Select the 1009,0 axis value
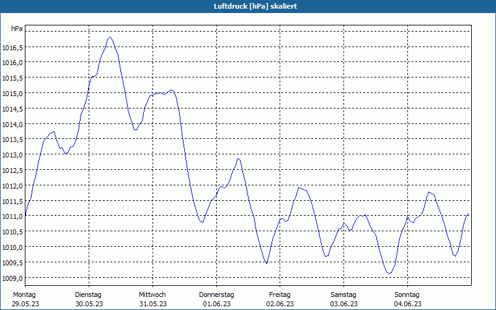 point(12,278)
